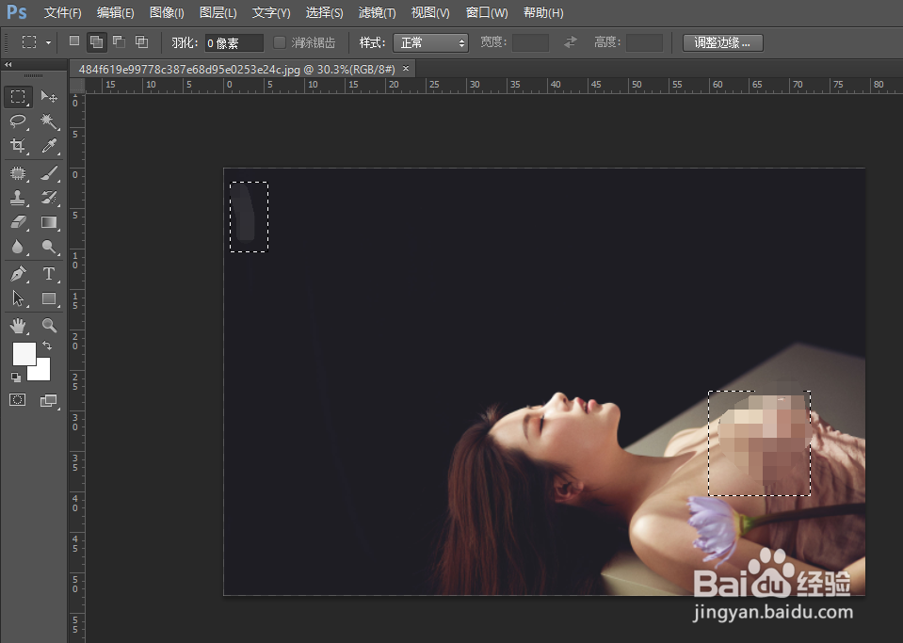Choose Subtract from selection mode
Screen dimensions: 903x643
click(x=120, y=41)
